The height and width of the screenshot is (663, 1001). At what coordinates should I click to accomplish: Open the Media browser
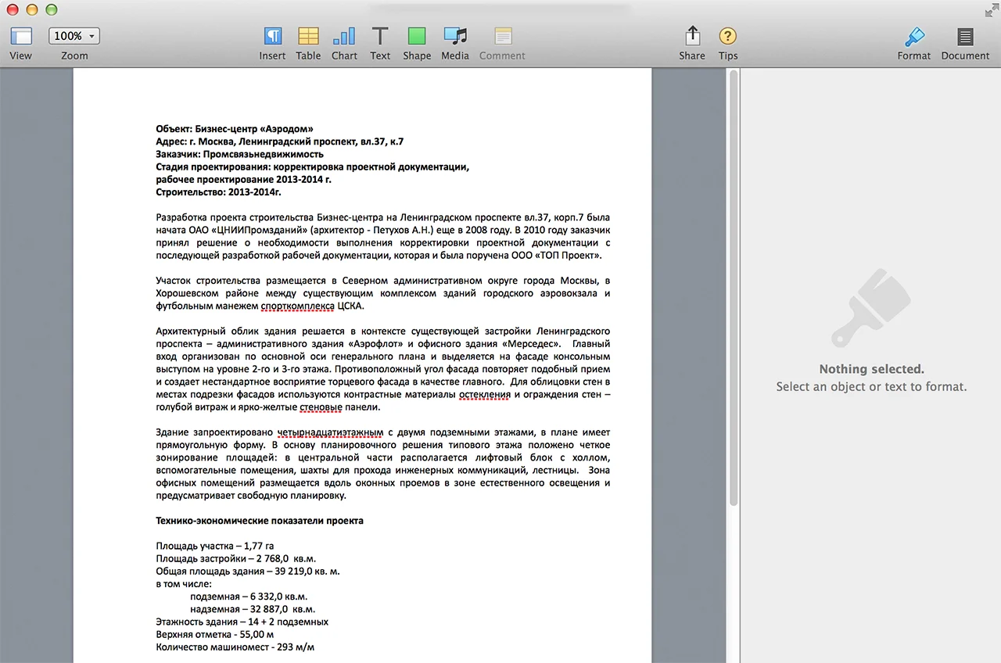point(454,36)
